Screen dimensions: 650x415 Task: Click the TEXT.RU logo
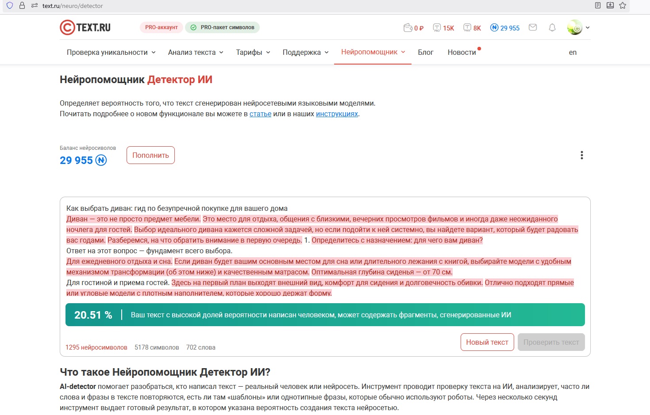tap(85, 27)
